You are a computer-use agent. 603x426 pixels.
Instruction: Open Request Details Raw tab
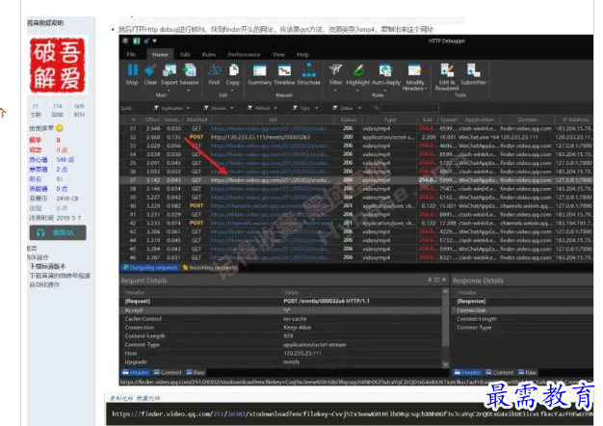[x=196, y=373]
